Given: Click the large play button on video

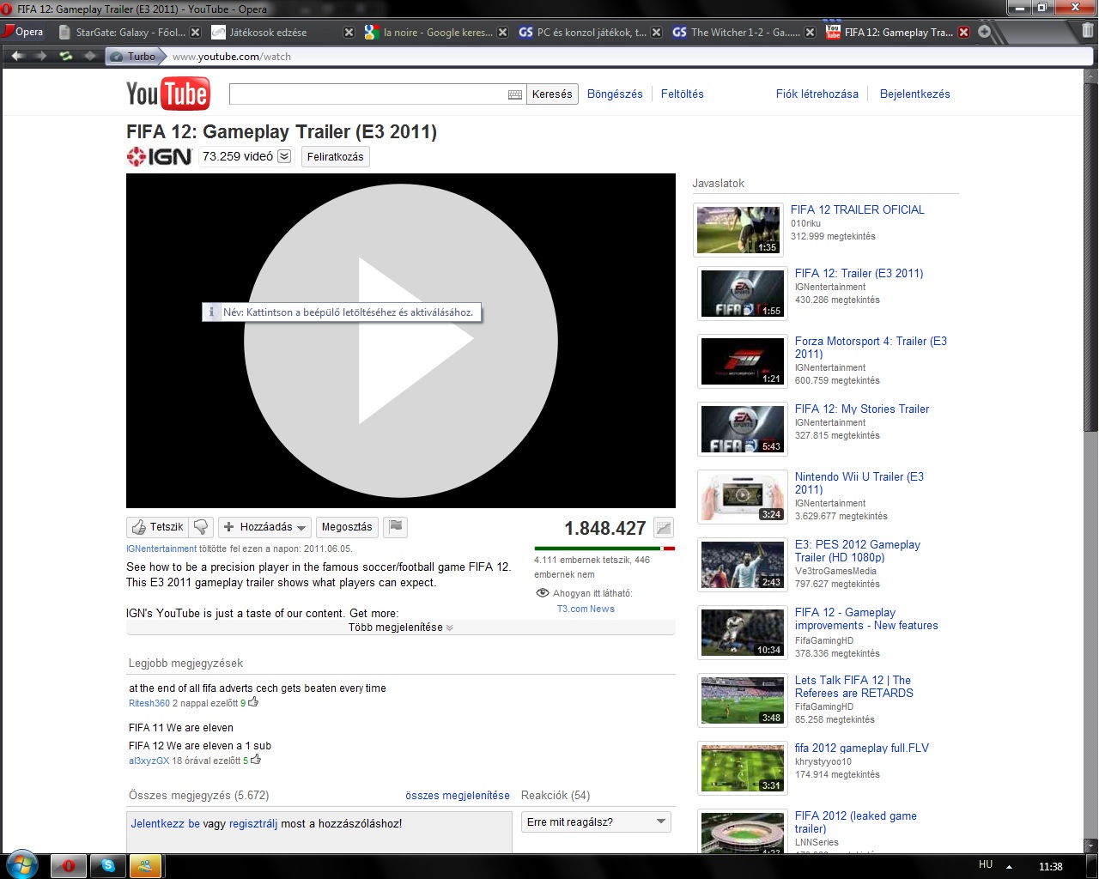Looking at the screenshot, I should point(401,341).
